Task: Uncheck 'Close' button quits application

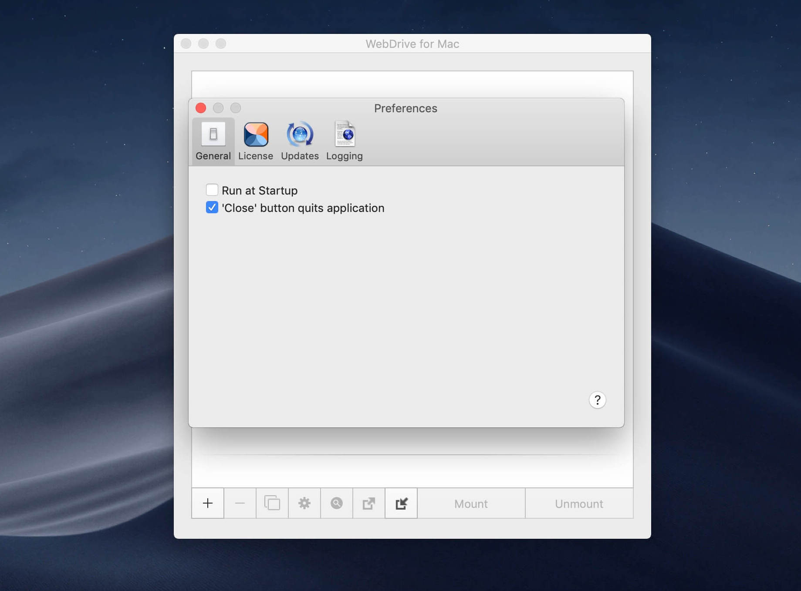Action: pos(212,207)
